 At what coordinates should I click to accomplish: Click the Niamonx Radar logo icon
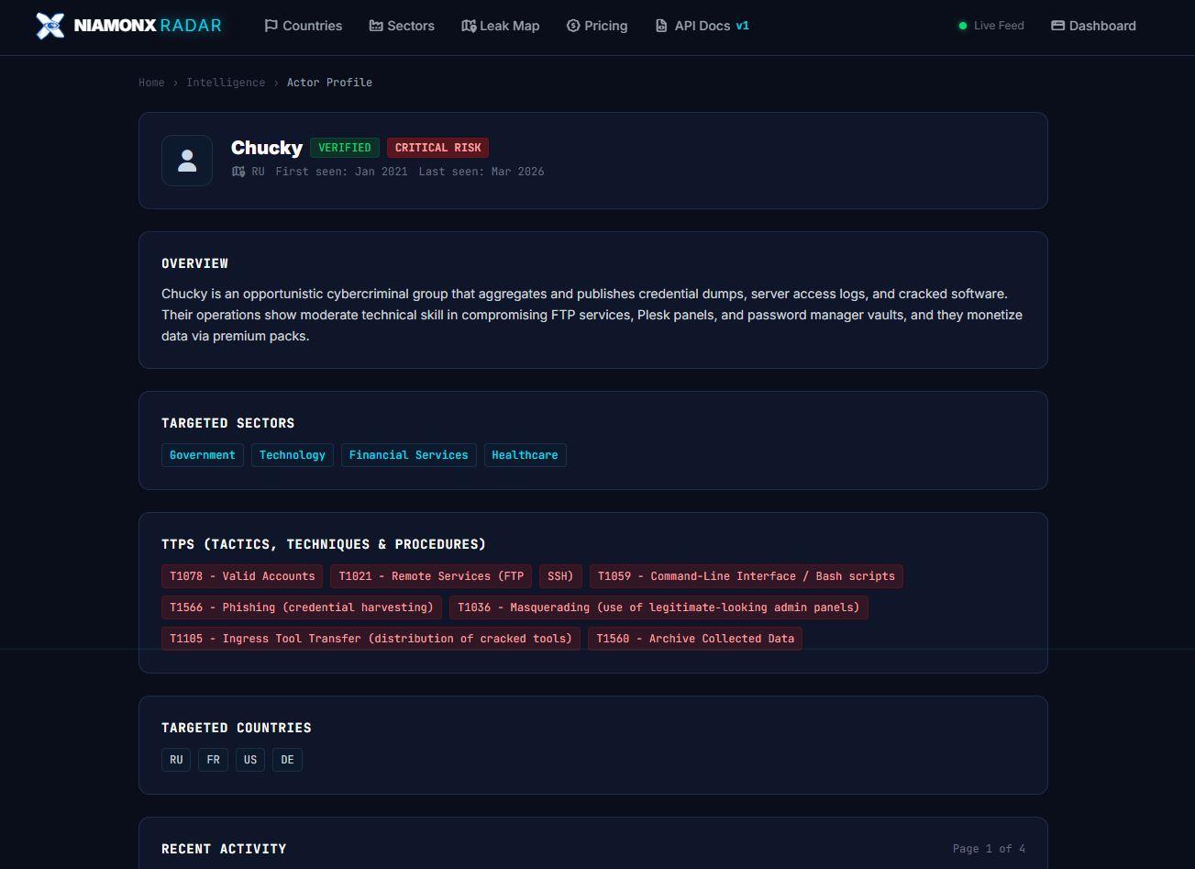tap(50, 26)
